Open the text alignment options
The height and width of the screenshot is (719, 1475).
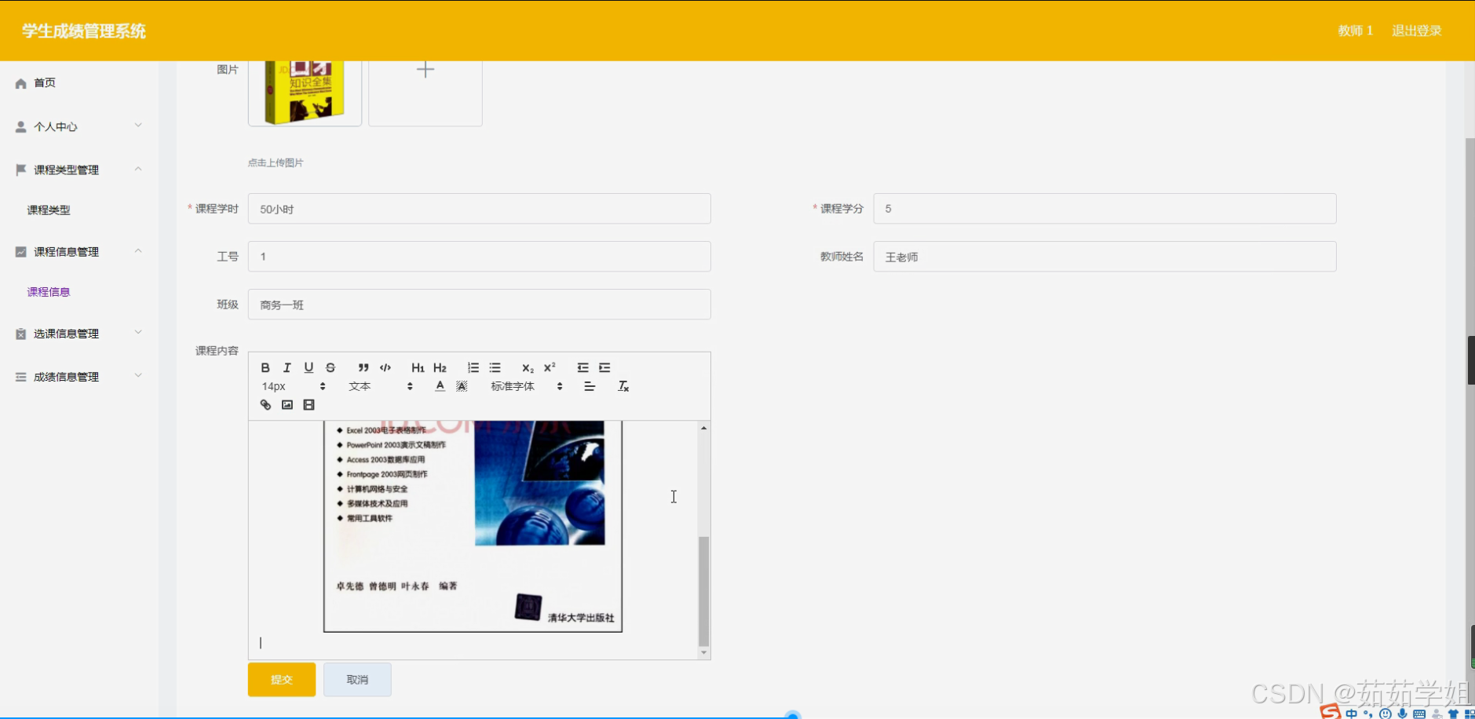pos(590,386)
